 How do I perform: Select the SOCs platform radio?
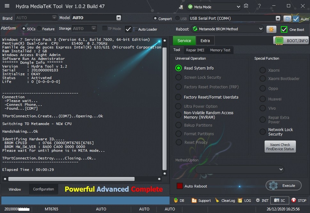click(24, 29)
